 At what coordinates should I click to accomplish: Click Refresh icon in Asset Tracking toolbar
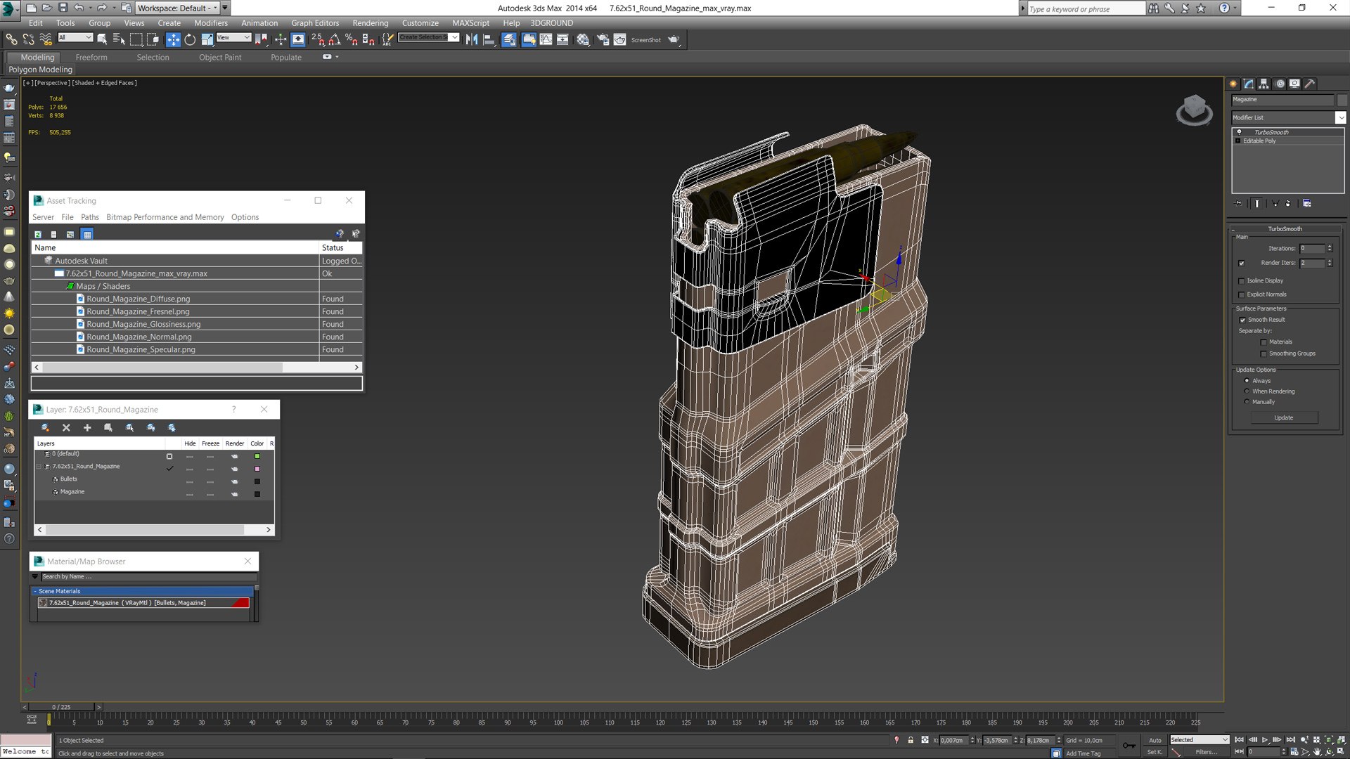point(38,234)
